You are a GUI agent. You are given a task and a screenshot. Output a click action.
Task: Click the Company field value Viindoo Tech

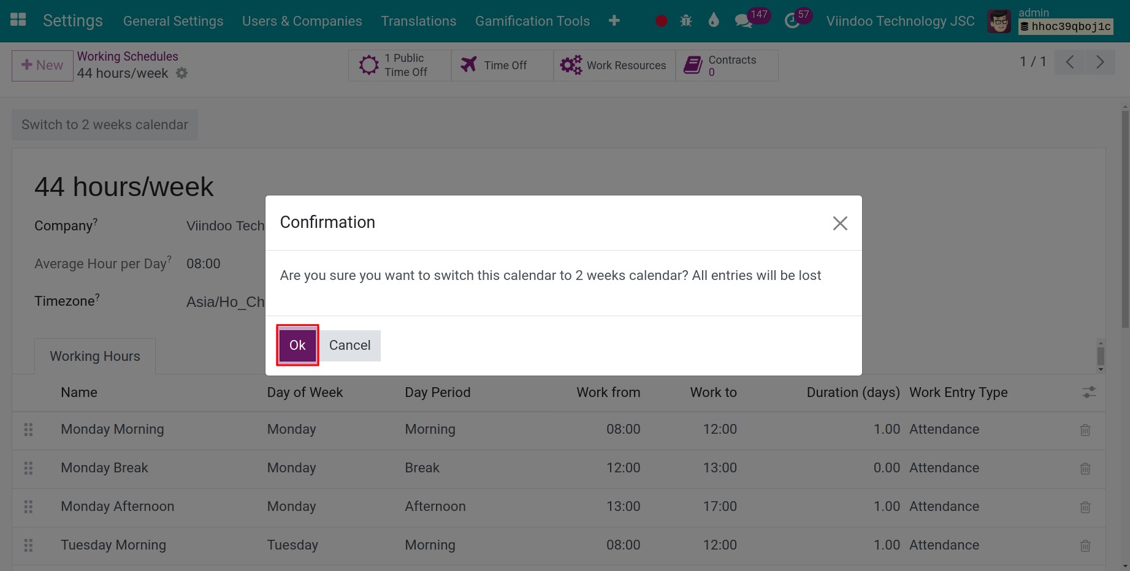coord(225,225)
